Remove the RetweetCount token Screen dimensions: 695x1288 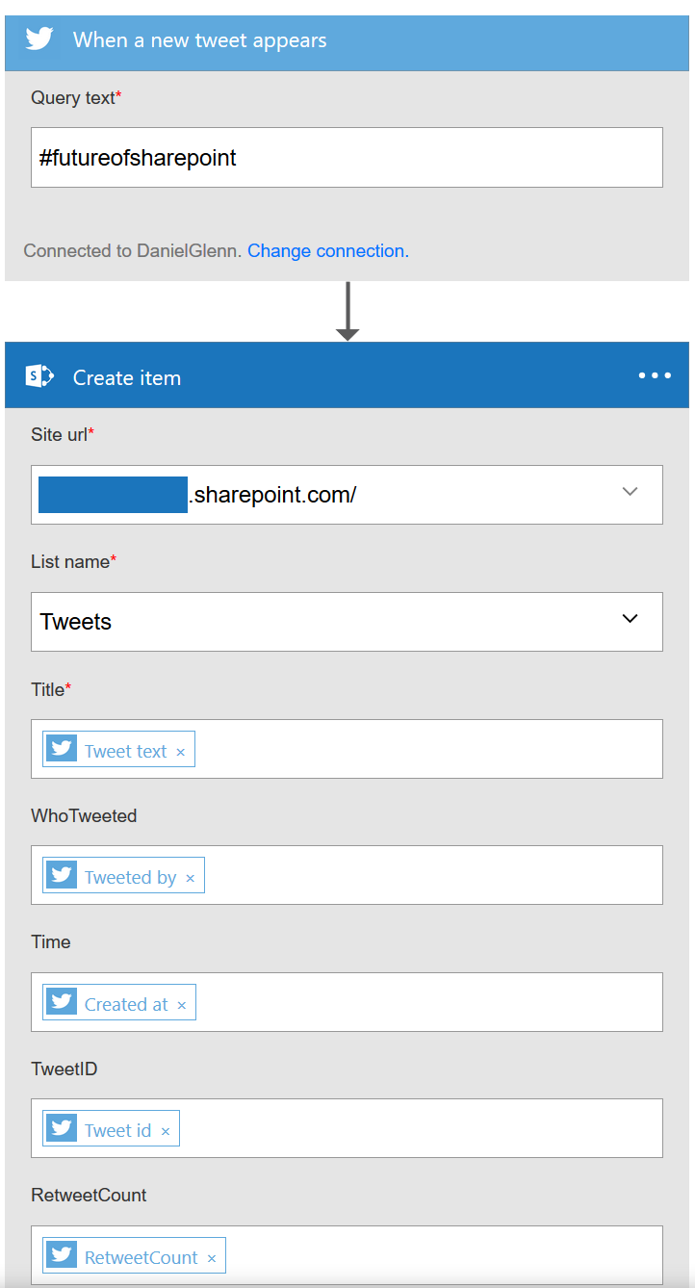211,1258
